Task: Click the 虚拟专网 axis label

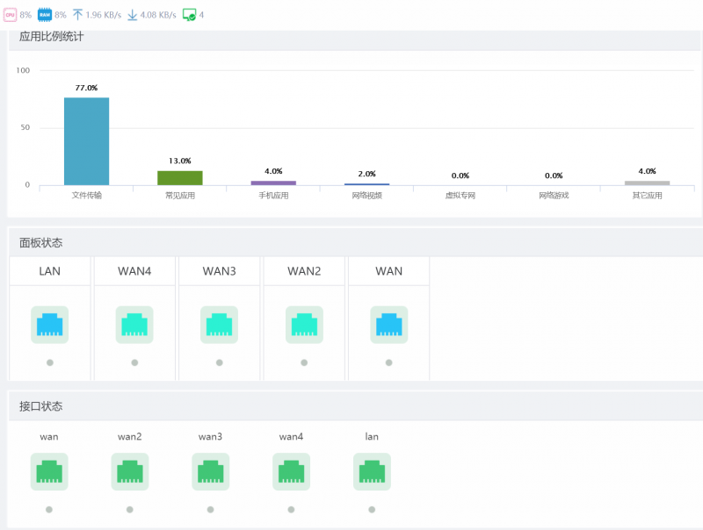Action: [x=460, y=196]
